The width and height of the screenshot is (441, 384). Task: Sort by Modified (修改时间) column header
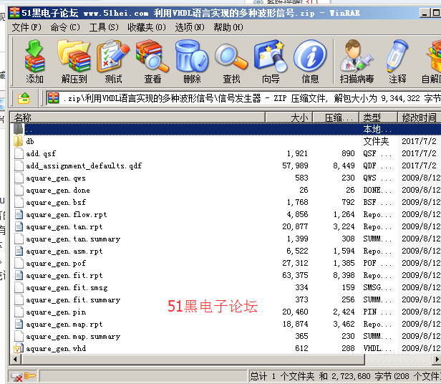click(420, 117)
